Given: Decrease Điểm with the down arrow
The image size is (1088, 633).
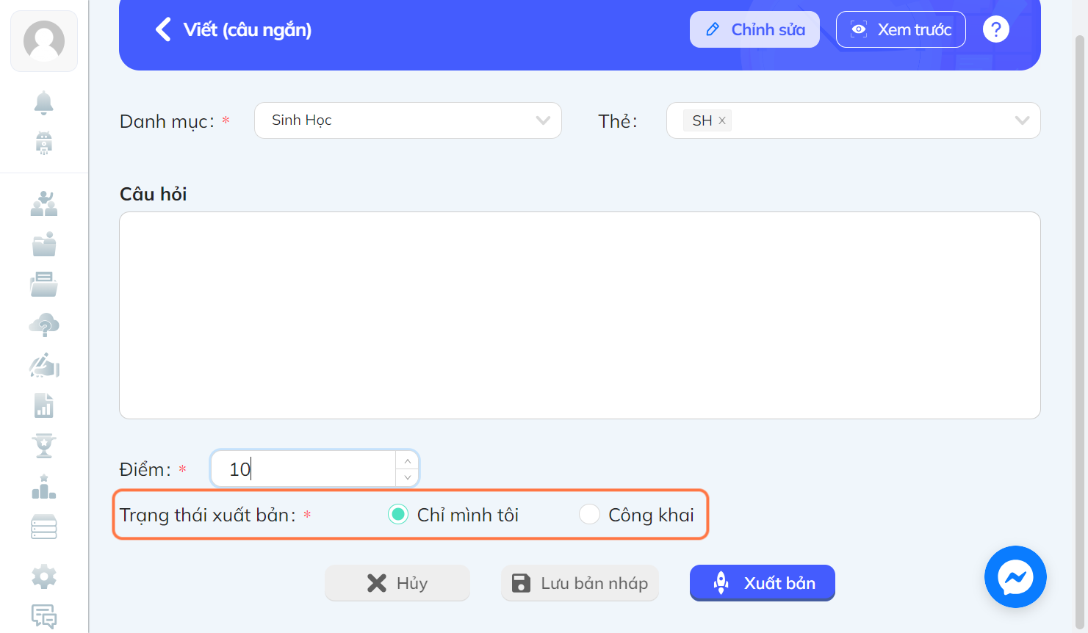Looking at the screenshot, I should point(408,477).
